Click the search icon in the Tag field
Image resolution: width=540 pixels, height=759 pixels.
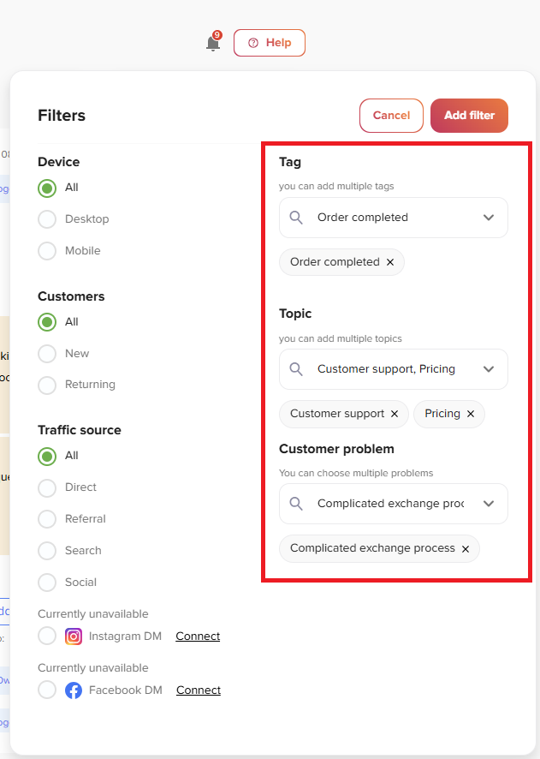point(296,218)
